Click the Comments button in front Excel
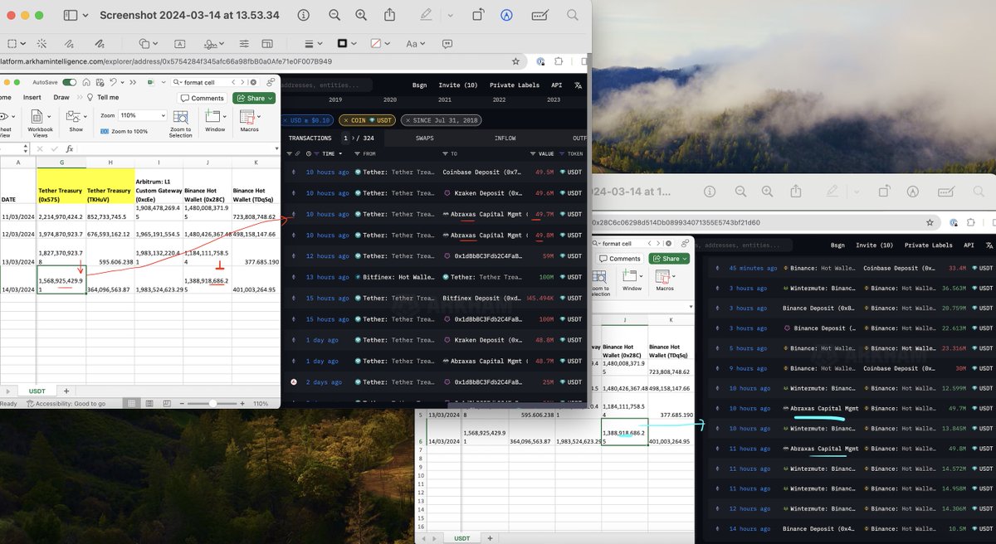 (x=203, y=98)
